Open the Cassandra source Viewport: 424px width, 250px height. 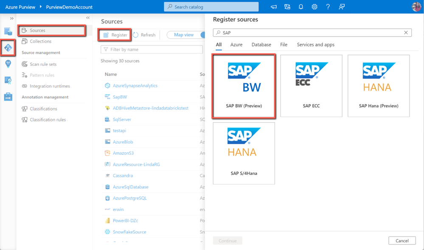tap(123, 176)
